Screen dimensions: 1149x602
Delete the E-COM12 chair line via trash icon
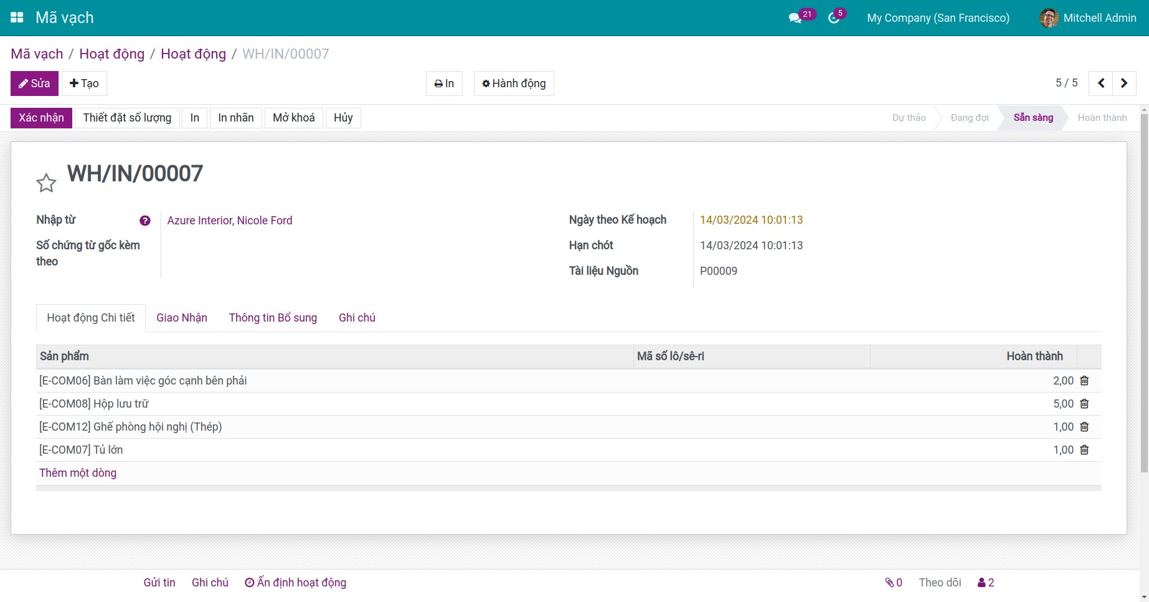[1084, 427]
